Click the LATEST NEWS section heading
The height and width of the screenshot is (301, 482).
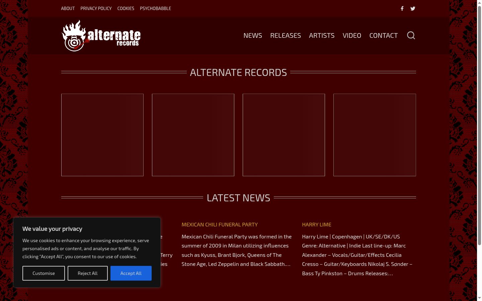[238, 198]
